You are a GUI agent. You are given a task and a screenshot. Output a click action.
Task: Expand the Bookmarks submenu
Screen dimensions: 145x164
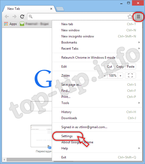point(97,42)
